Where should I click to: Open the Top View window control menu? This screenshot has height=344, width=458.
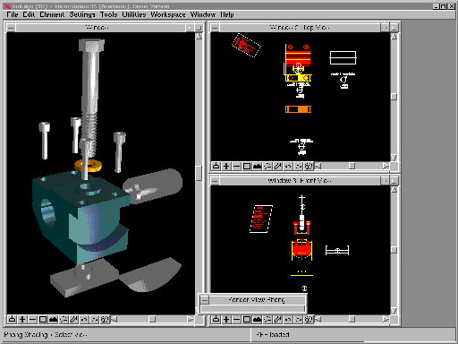point(215,28)
